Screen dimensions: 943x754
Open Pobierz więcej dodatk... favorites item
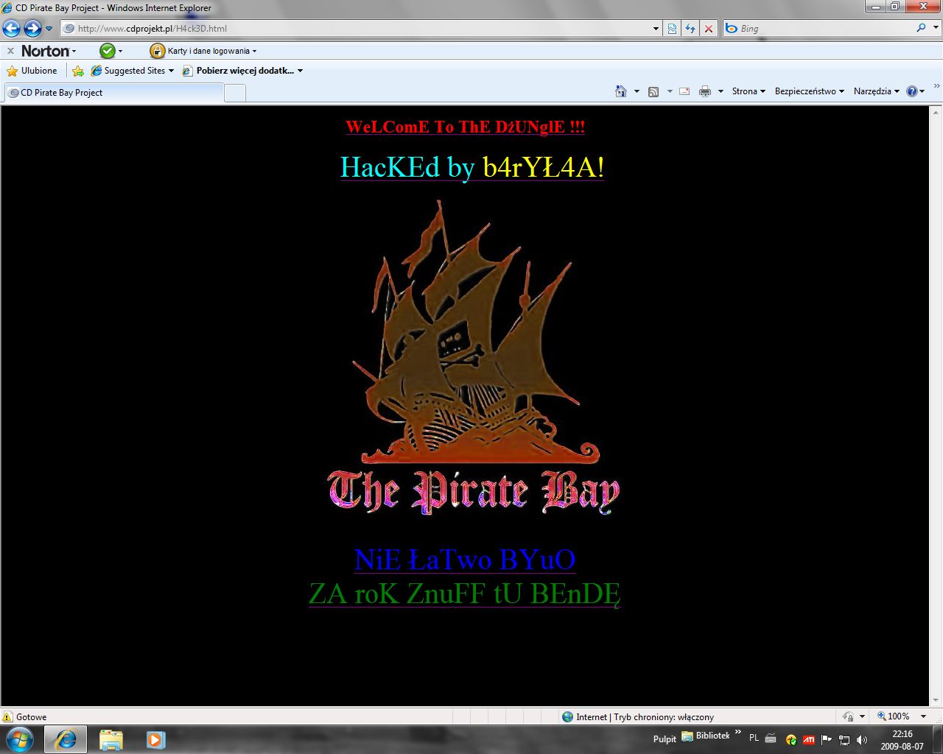click(243, 71)
